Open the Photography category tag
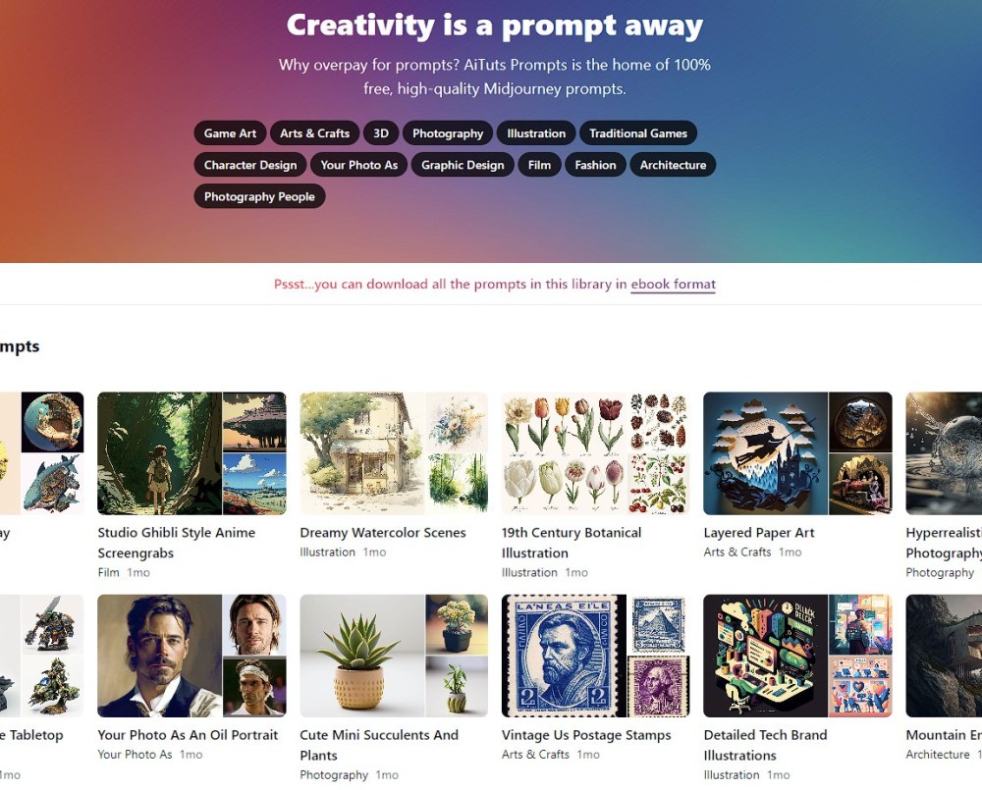The height and width of the screenshot is (790, 982). [x=448, y=133]
